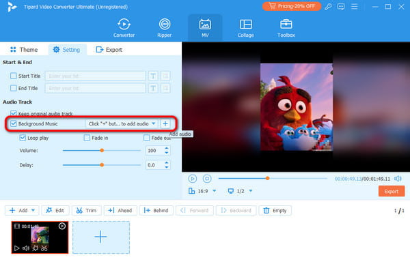This screenshot has height=264, width=410.
Task: Click the Start Title text field
Action: tap(95, 76)
